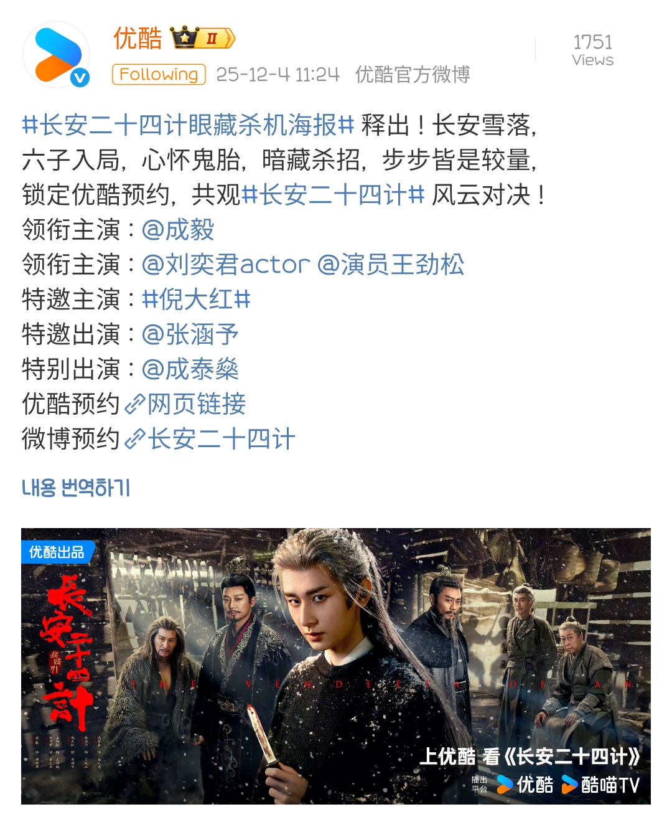Open the 优酷 account name
This screenshot has width=672, height=817.
point(138,38)
